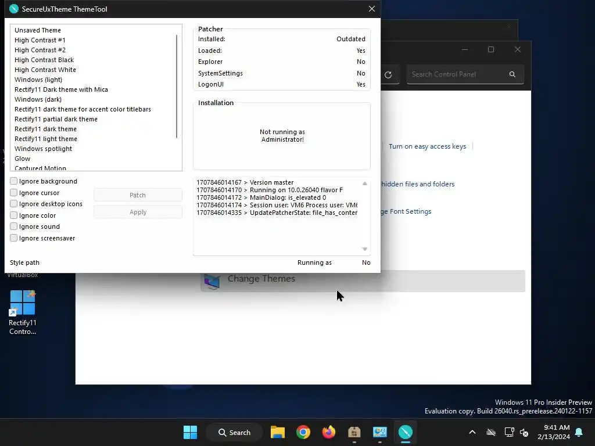Open the Change Themes heading
The image size is (595, 446).
[261, 278]
